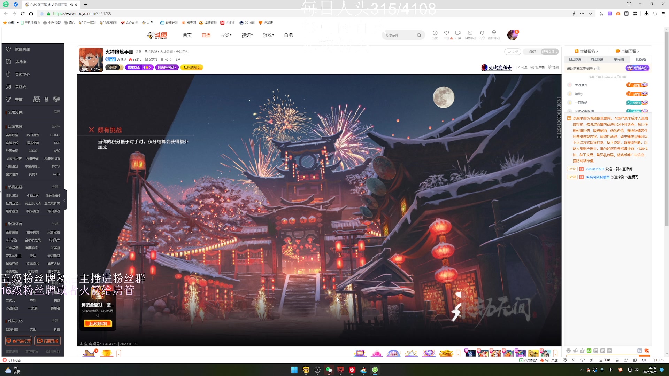Open notifications via the 消息 bell icon

click(482, 34)
